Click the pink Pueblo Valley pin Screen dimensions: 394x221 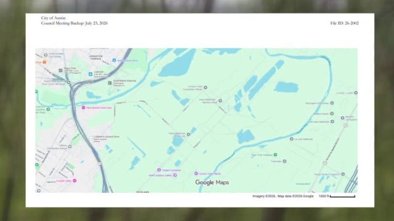[x=74, y=180]
